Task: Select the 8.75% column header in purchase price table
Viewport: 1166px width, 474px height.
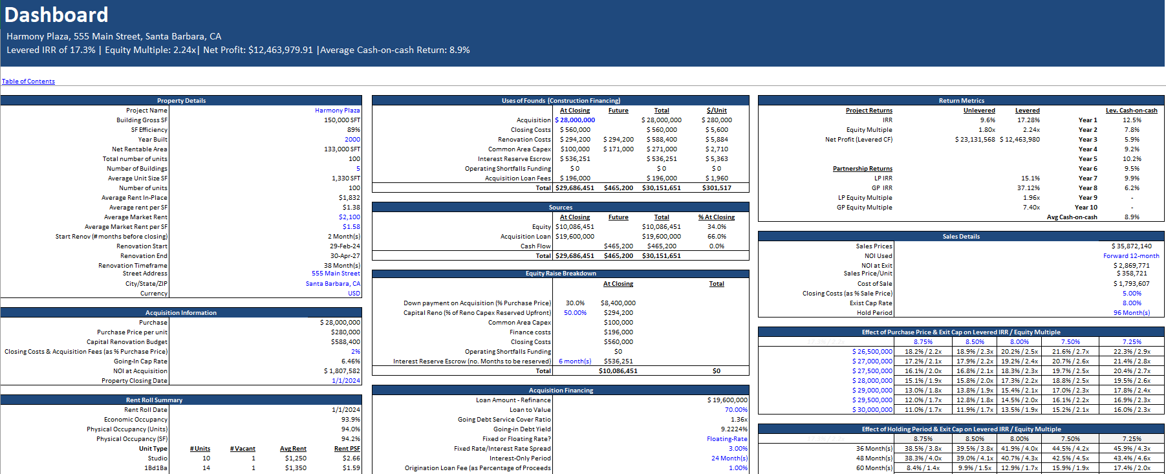Action: [x=923, y=342]
